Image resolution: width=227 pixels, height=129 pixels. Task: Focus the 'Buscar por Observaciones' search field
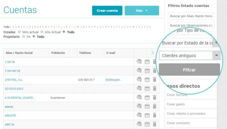[x=191, y=25]
